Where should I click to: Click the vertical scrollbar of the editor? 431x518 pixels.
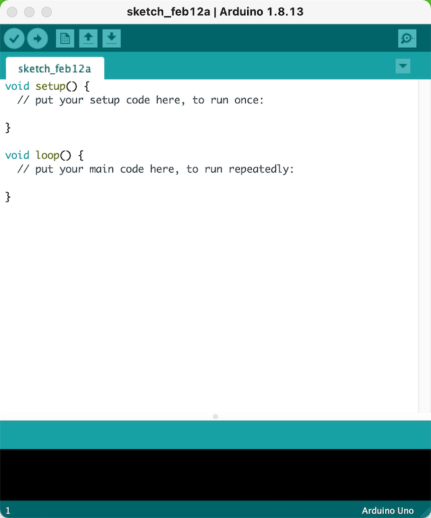(x=424, y=246)
